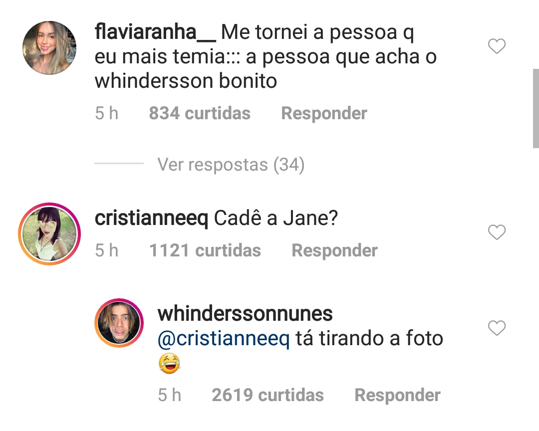Click the line beside Ver respostas

119,163
